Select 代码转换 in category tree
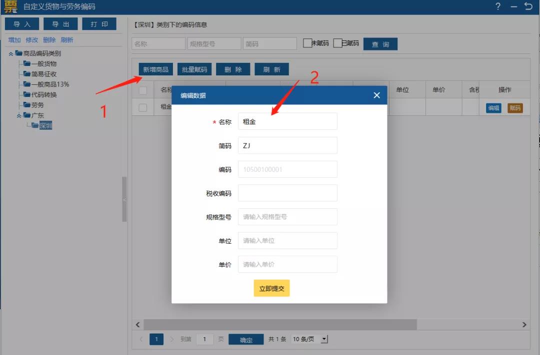Screen dimensions: 540x355 click(44, 94)
